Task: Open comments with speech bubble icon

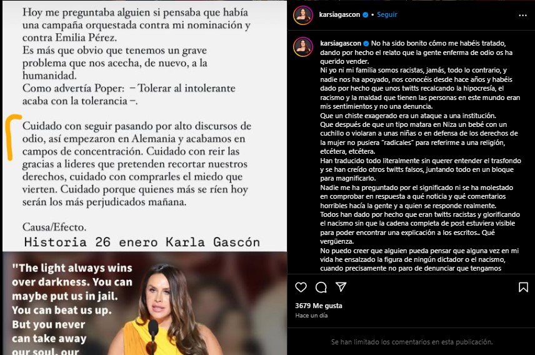Action: [321, 287]
